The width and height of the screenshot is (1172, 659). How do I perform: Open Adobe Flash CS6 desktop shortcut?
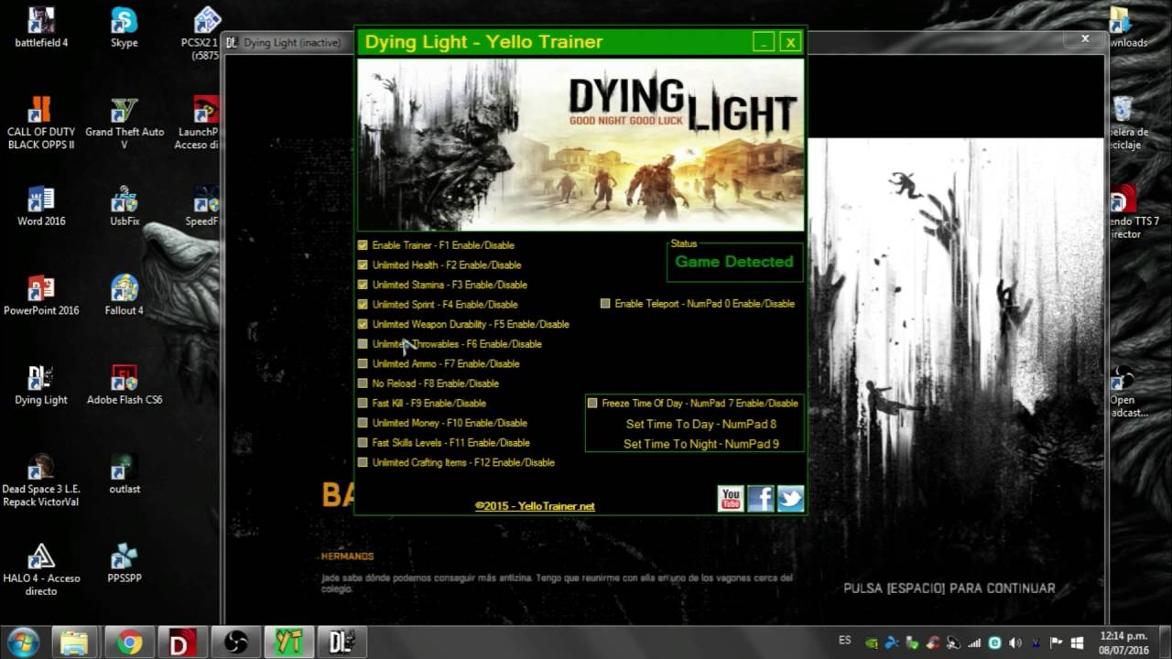pyautogui.click(x=125, y=384)
